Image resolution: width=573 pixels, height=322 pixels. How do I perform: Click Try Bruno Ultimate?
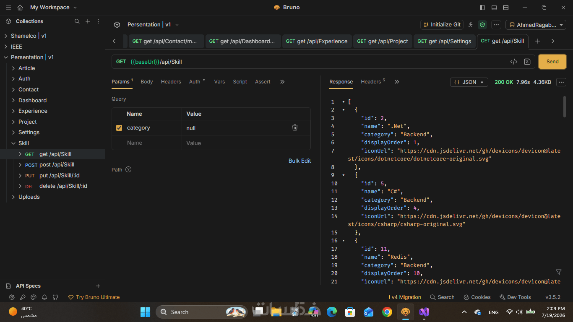[x=94, y=297]
